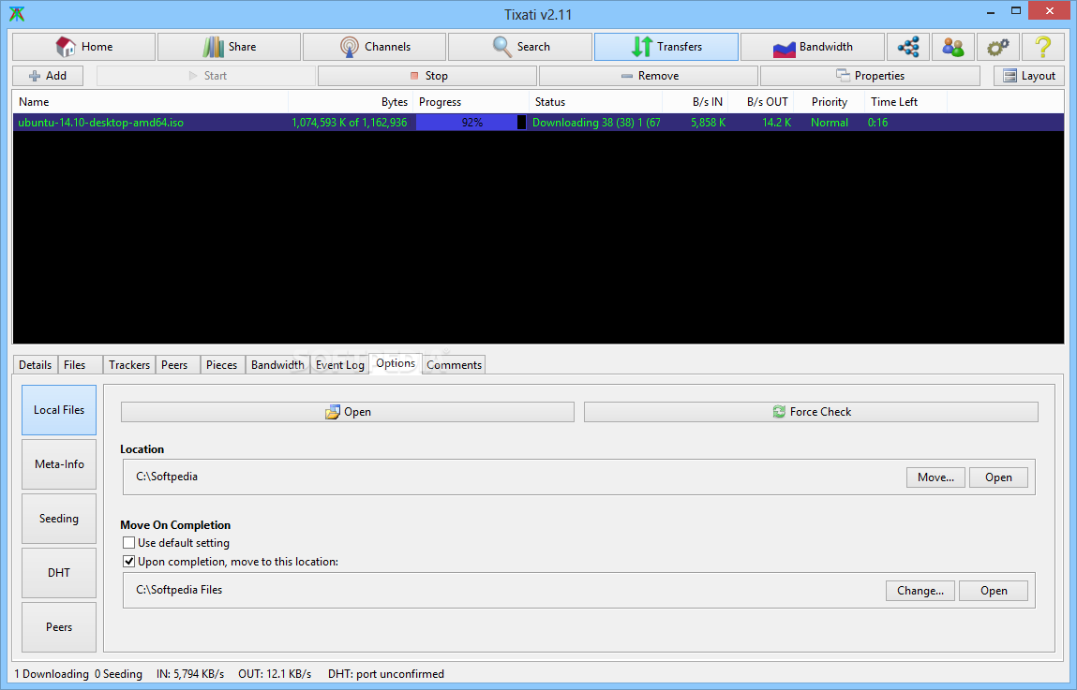Sort by B/s OUT column

pos(760,101)
